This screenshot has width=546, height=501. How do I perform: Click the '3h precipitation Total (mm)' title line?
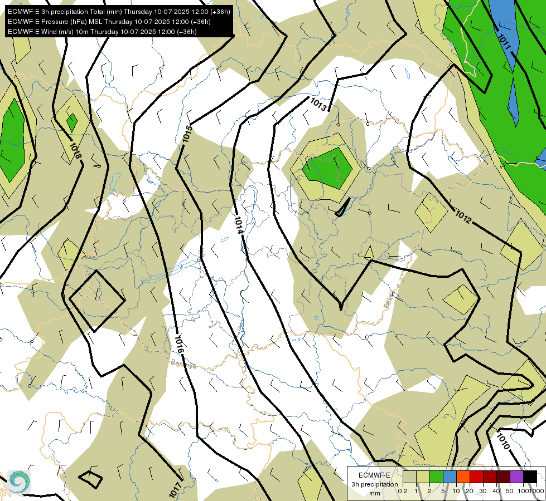(119, 12)
